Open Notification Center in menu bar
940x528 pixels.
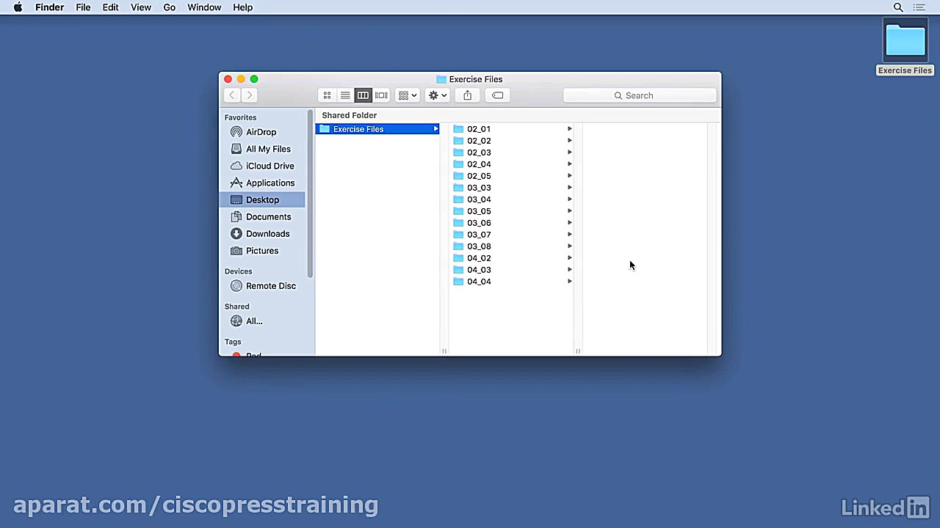pyautogui.click(x=919, y=7)
